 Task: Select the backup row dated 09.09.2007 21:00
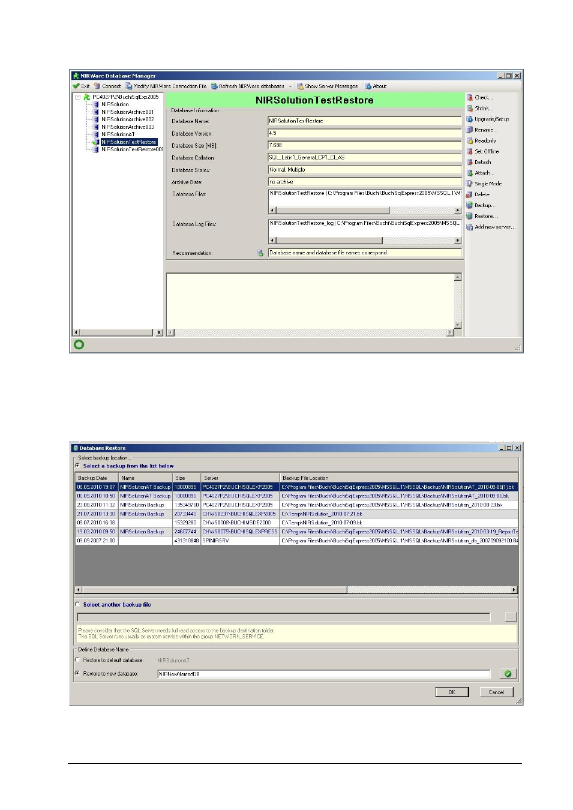click(x=296, y=541)
